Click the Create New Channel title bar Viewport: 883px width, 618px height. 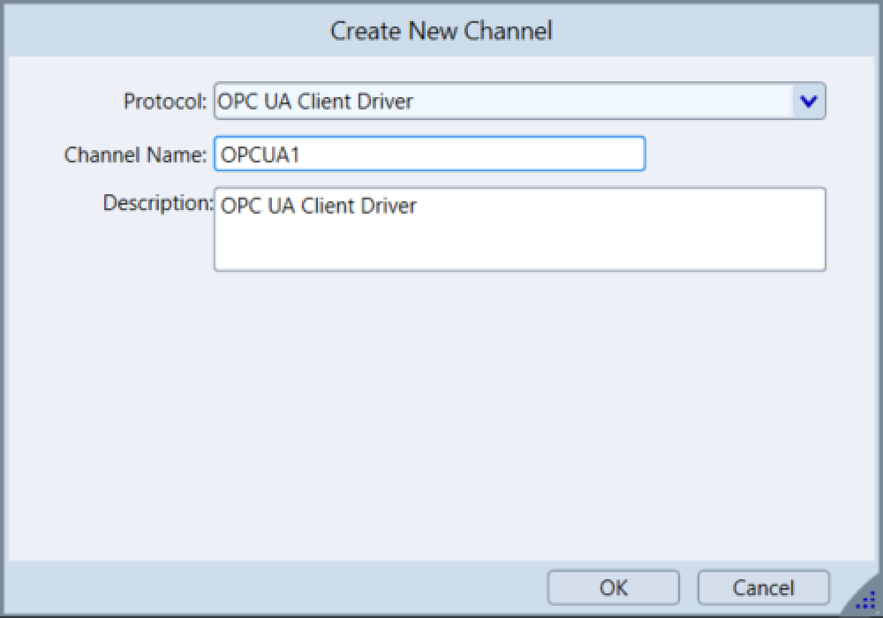(x=441, y=31)
